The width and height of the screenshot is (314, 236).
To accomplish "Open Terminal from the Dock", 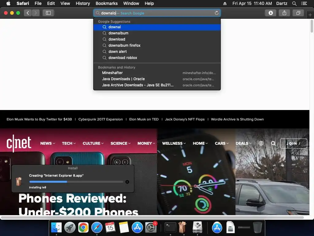I will pos(170,227).
